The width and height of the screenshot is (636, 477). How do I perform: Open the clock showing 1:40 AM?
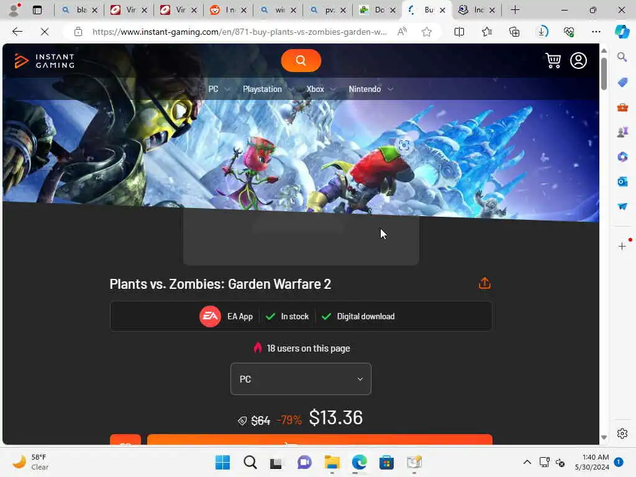(x=592, y=462)
